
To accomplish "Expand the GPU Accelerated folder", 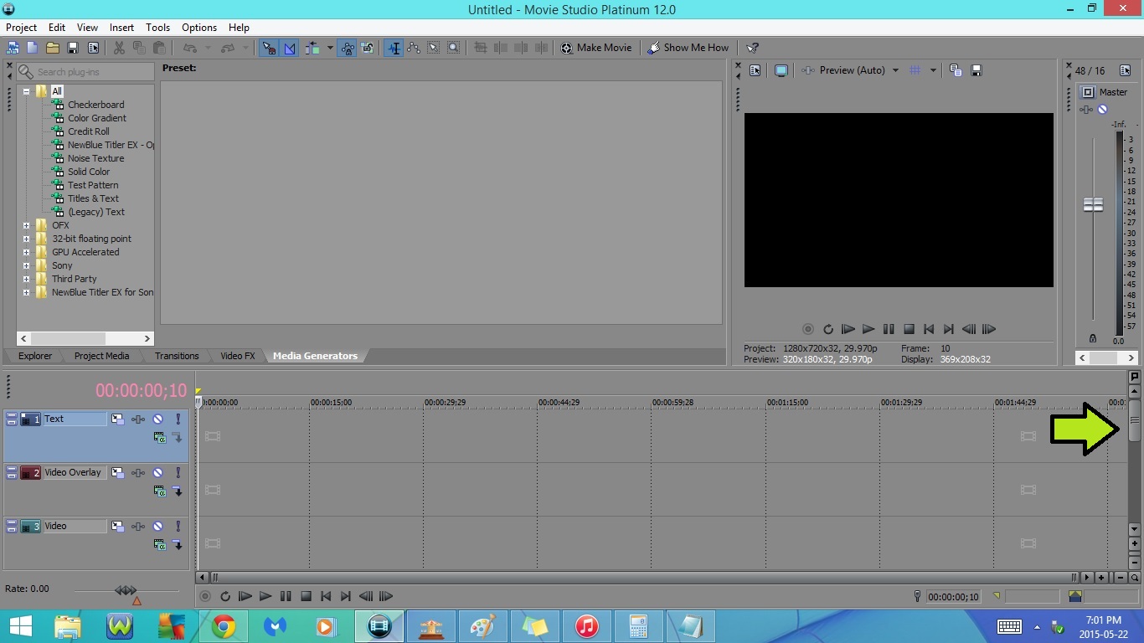I will pos(26,252).
